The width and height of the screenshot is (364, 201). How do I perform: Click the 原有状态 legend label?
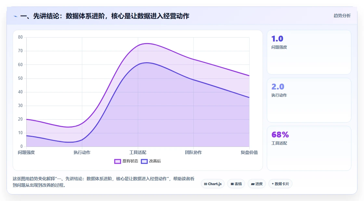pyautogui.click(x=130, y=161)
